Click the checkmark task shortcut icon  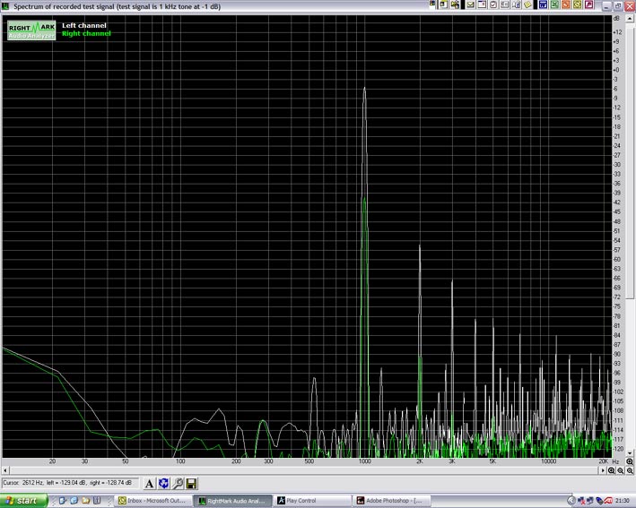pyautogui.click(x=493, y=4)
